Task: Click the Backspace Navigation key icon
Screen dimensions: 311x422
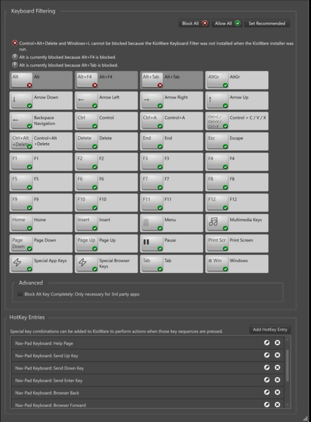Action: tap(22, 121)
